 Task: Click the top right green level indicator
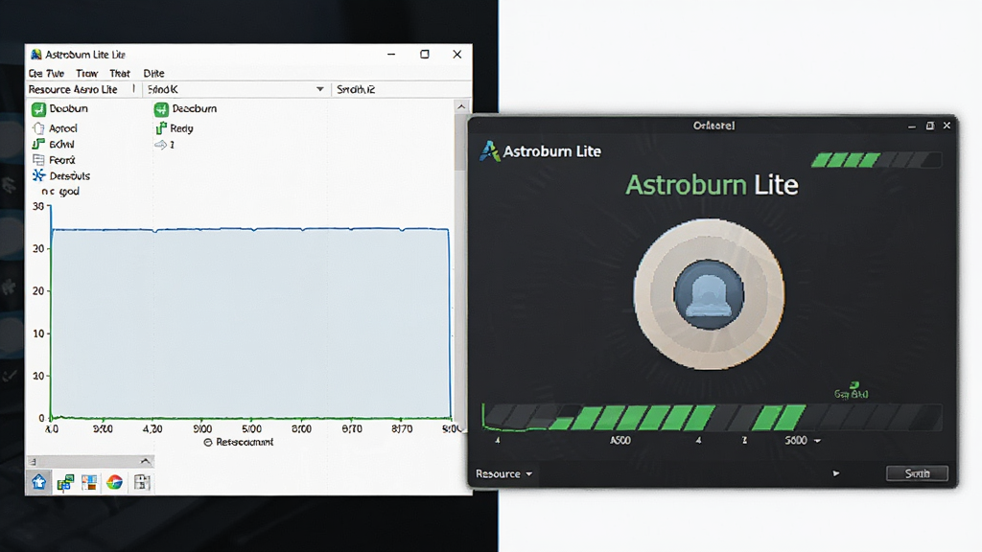point(877,160)
